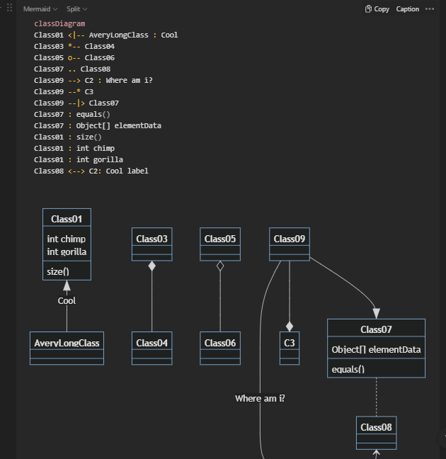Click the 'Class09 --* C3' code line
This screenshot has height=459, width=446.
coord(64,92)
